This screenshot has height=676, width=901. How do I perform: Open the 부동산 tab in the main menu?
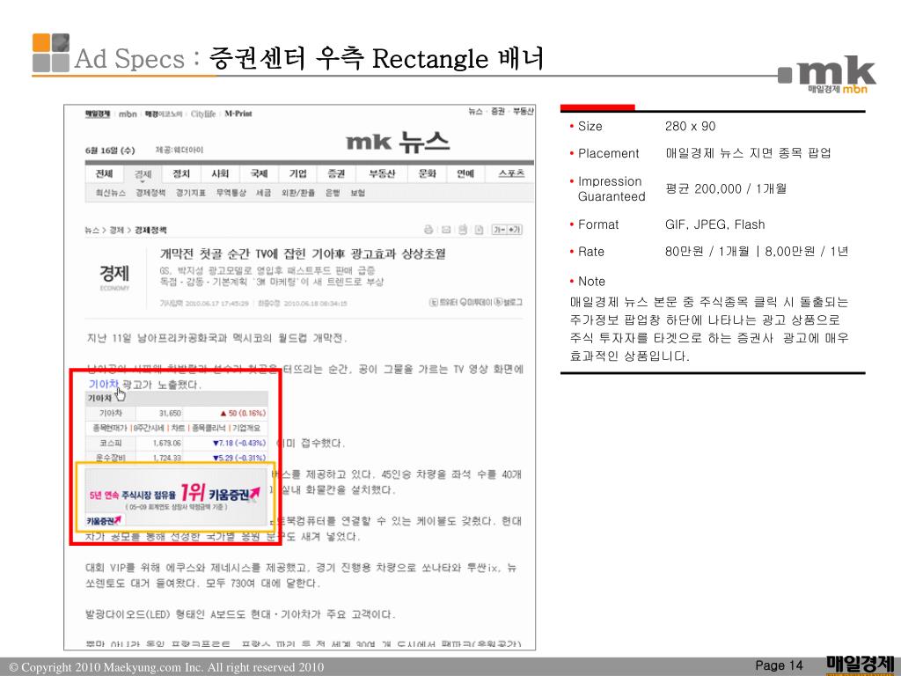382,173
